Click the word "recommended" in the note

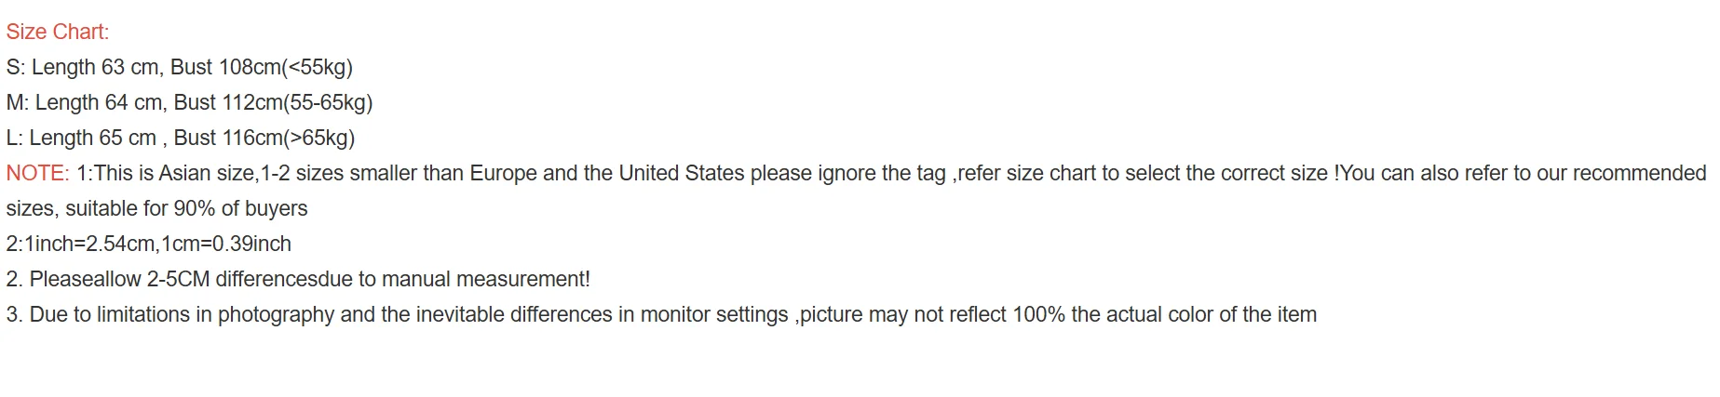point(1639,173)
